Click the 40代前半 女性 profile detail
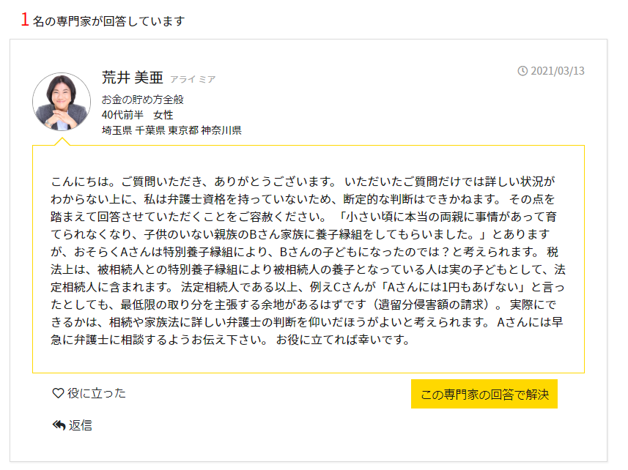The height and width of the screenshot is (470, 628). pos(137,115)
